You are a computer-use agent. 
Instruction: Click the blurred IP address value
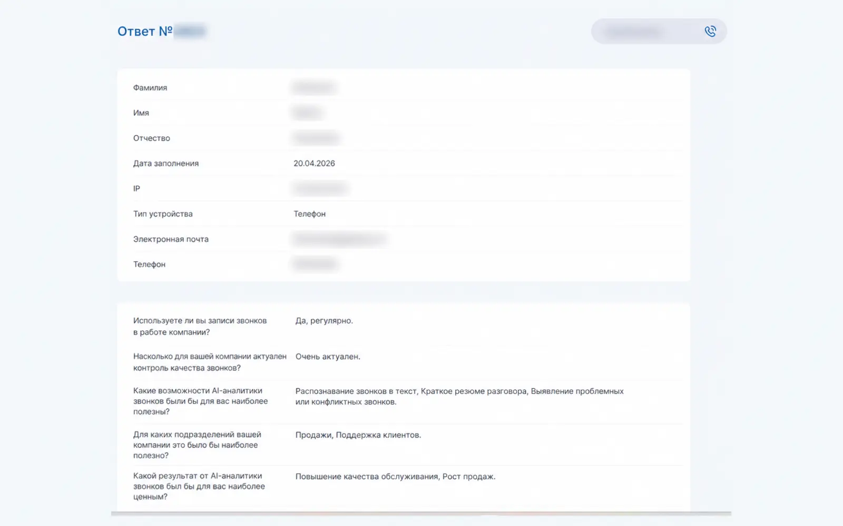click(320, 188)
